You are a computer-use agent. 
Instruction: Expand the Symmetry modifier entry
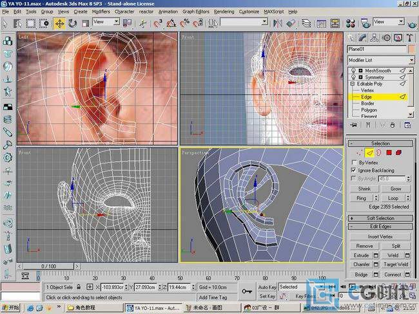point(360,77)
